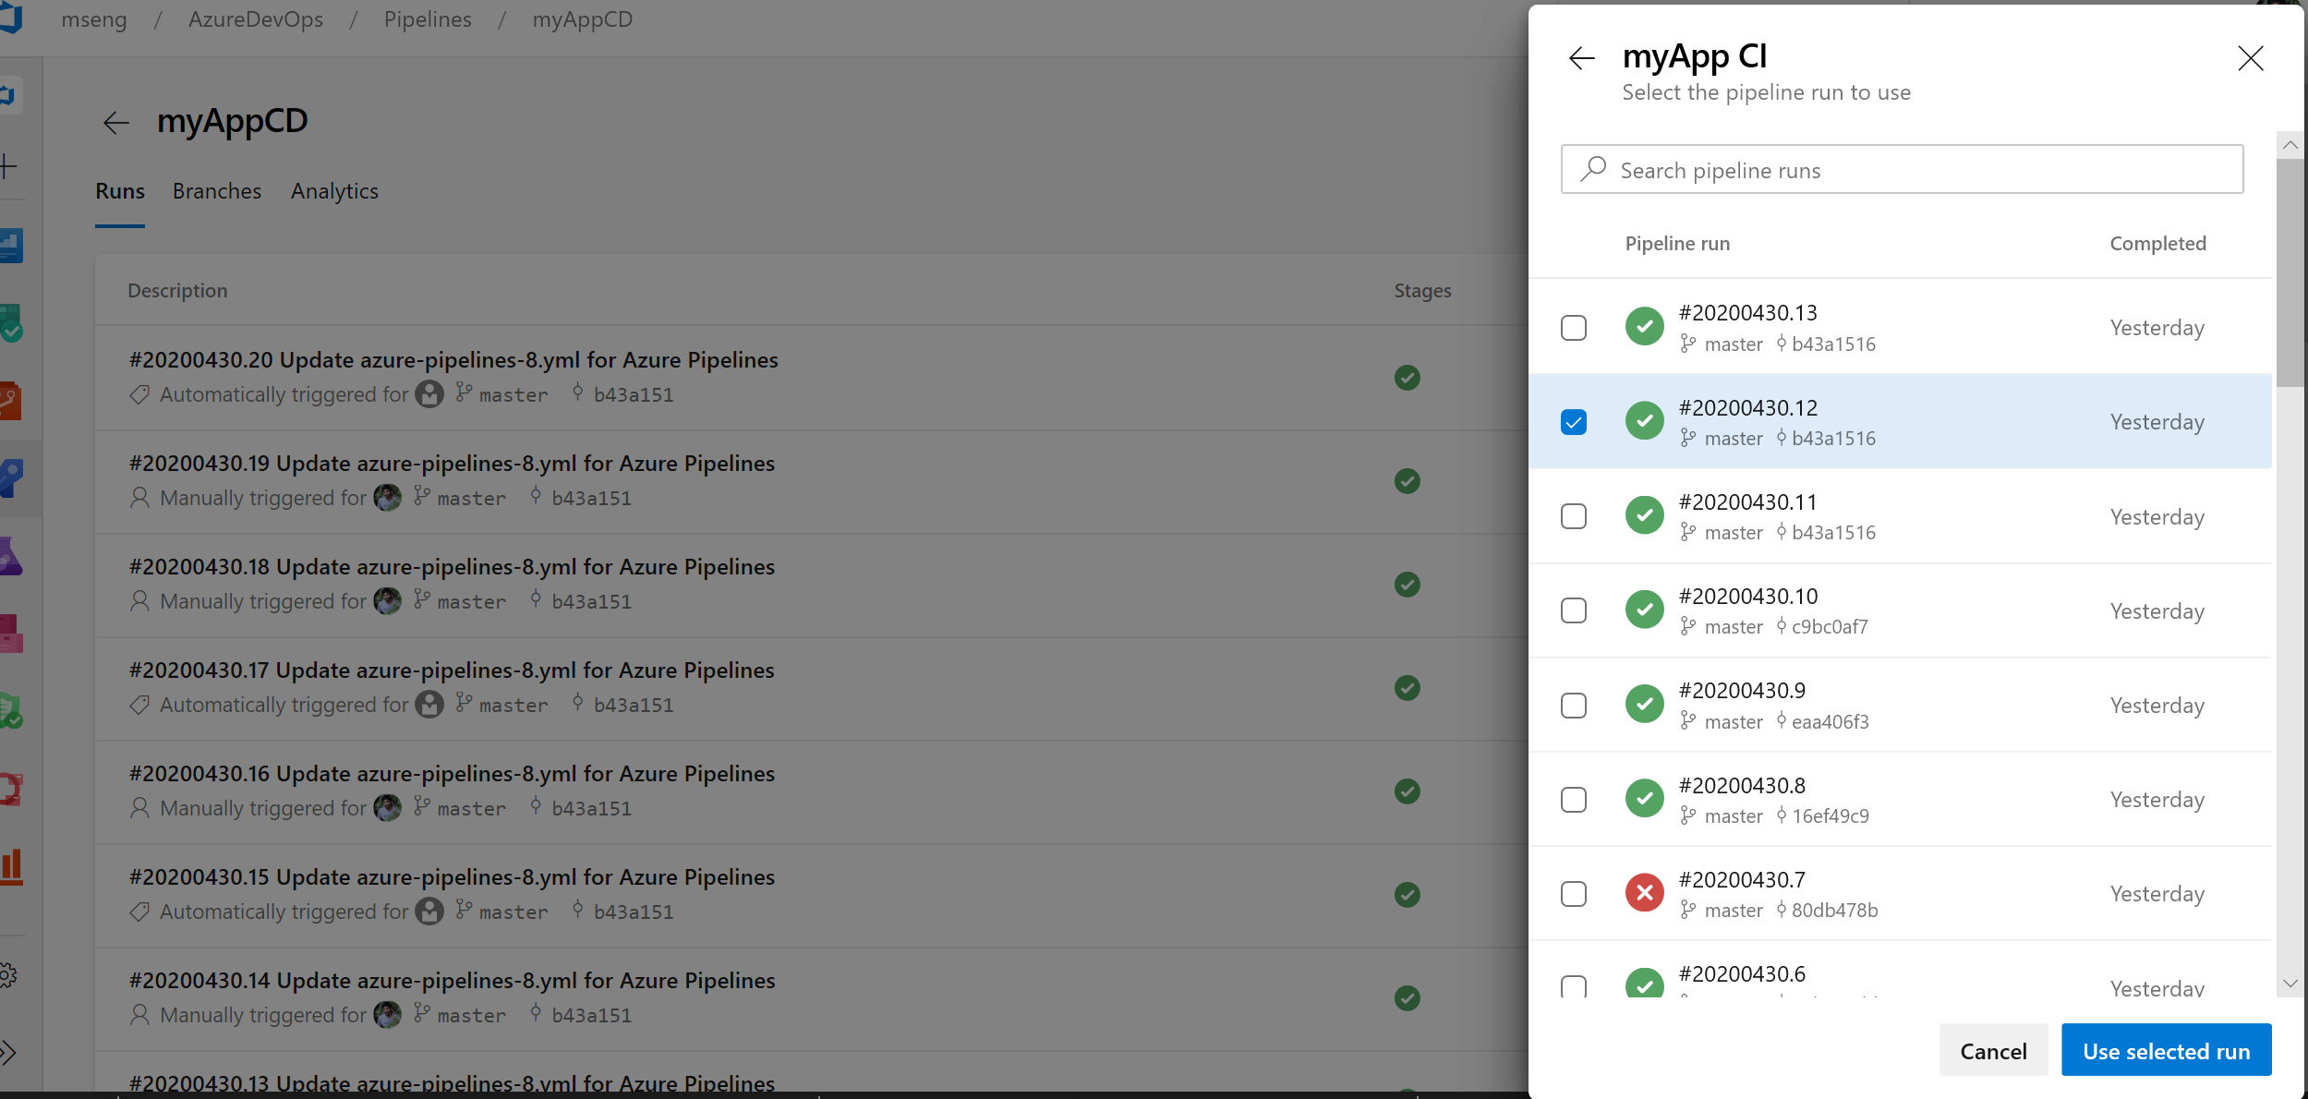Toggle checkbox for pipeline run #20200430.13

pyautogui.click(x=1574, y=327)
